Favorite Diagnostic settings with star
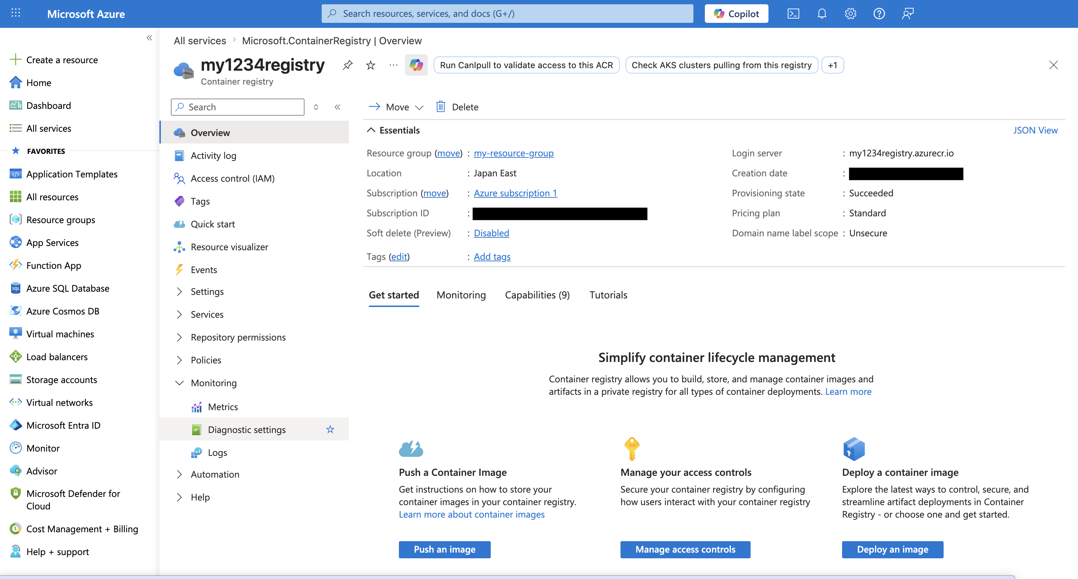Viewport: 1078px width, 579px height. 330,429
